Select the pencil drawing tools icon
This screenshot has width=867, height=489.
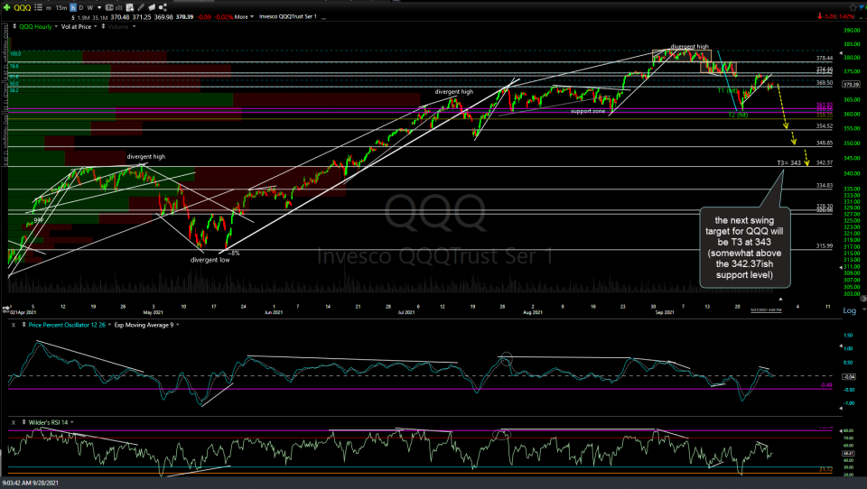141,8
